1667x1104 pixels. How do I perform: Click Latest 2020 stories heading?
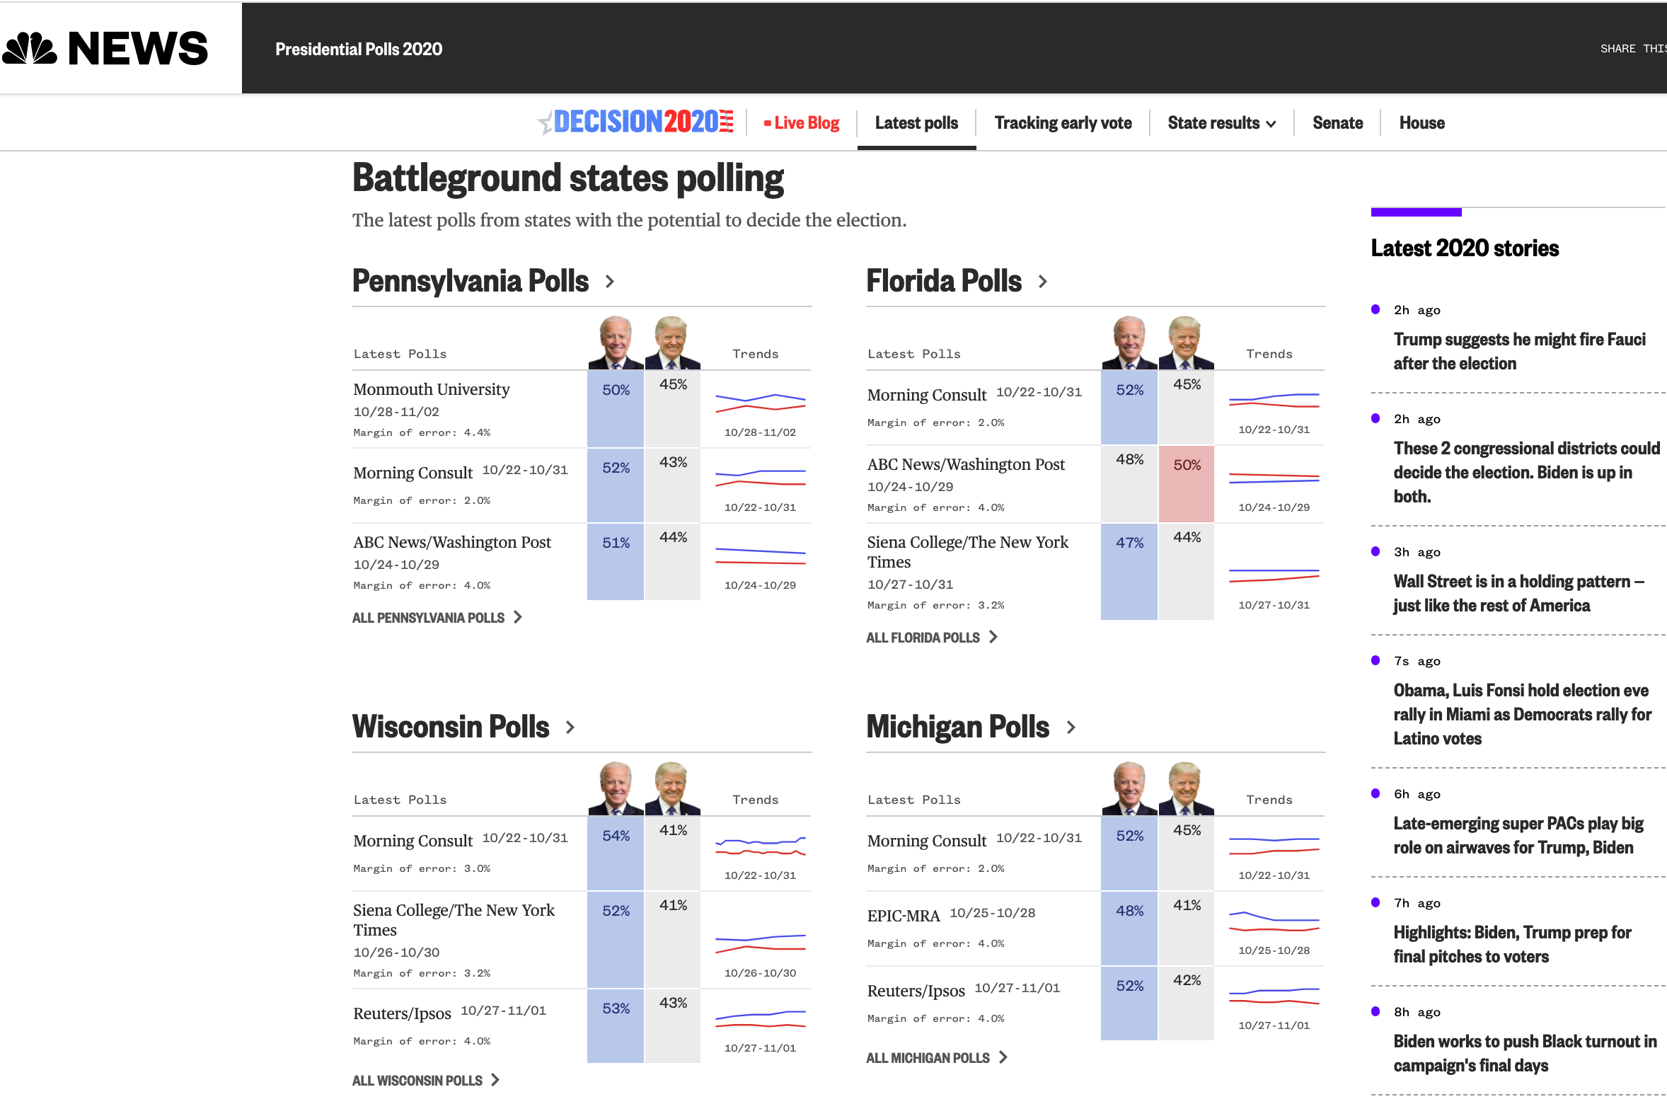coord(1465,248)
